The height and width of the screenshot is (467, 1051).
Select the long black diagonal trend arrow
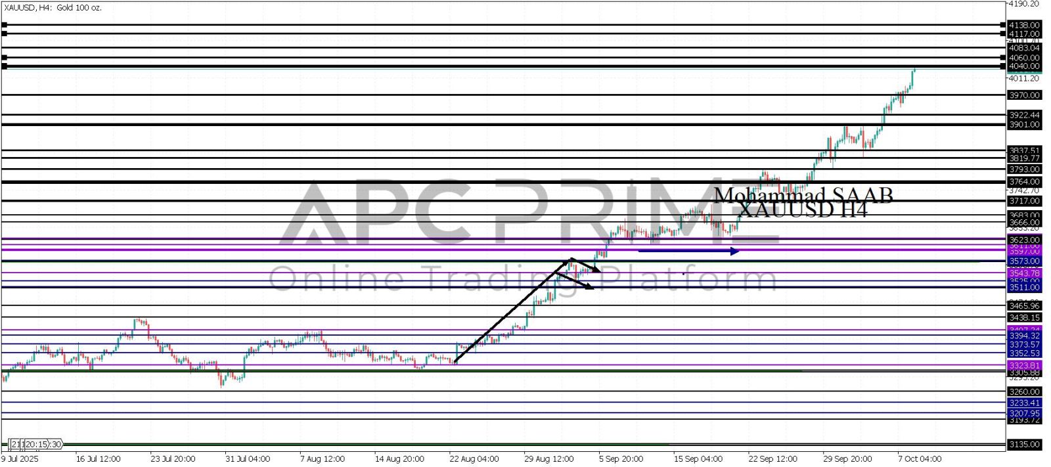(511, 311)
